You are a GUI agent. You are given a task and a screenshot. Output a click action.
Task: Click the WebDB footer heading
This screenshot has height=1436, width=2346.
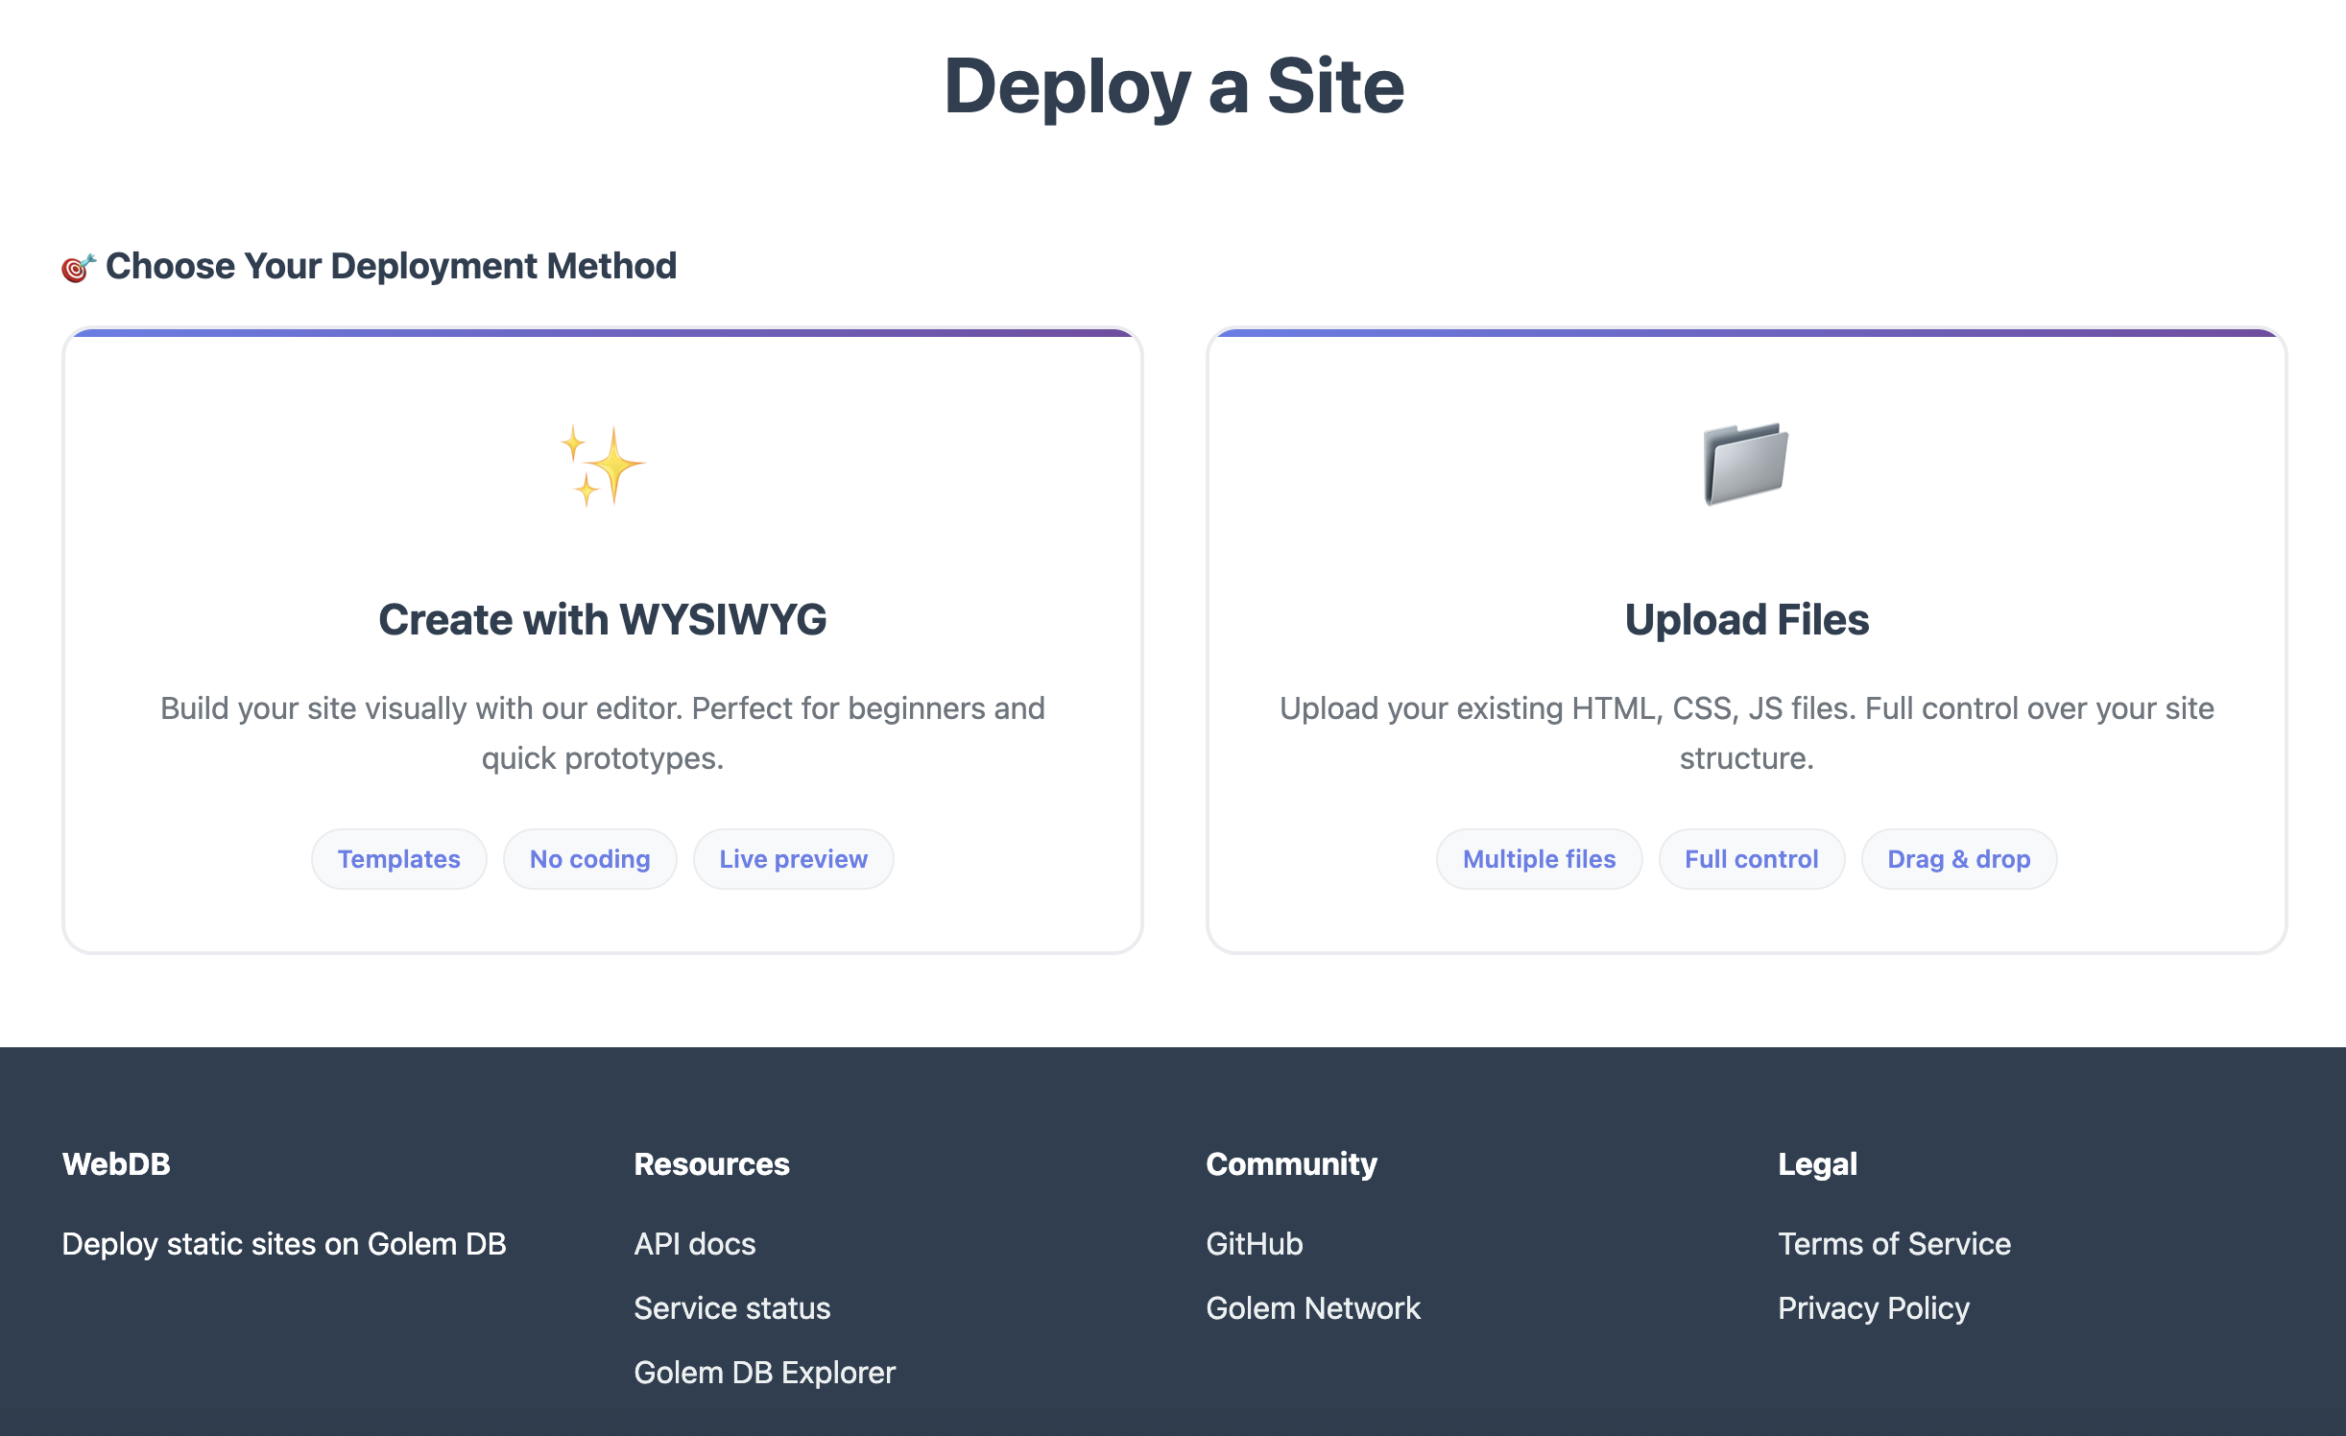115,1163
